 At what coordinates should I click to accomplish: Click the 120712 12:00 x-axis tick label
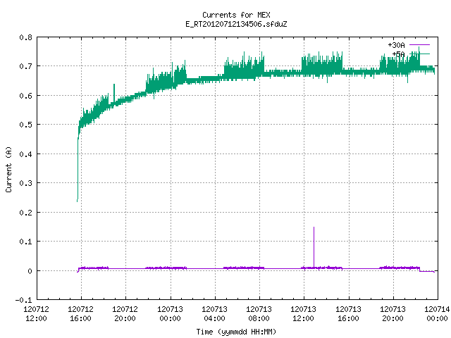(36, 313)
